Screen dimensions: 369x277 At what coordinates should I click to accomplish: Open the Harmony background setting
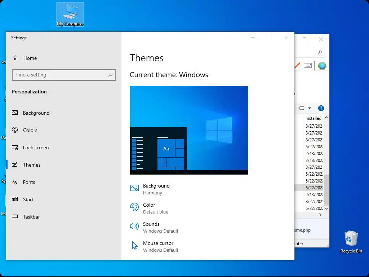pyautogui.click(x=156, y=189)
